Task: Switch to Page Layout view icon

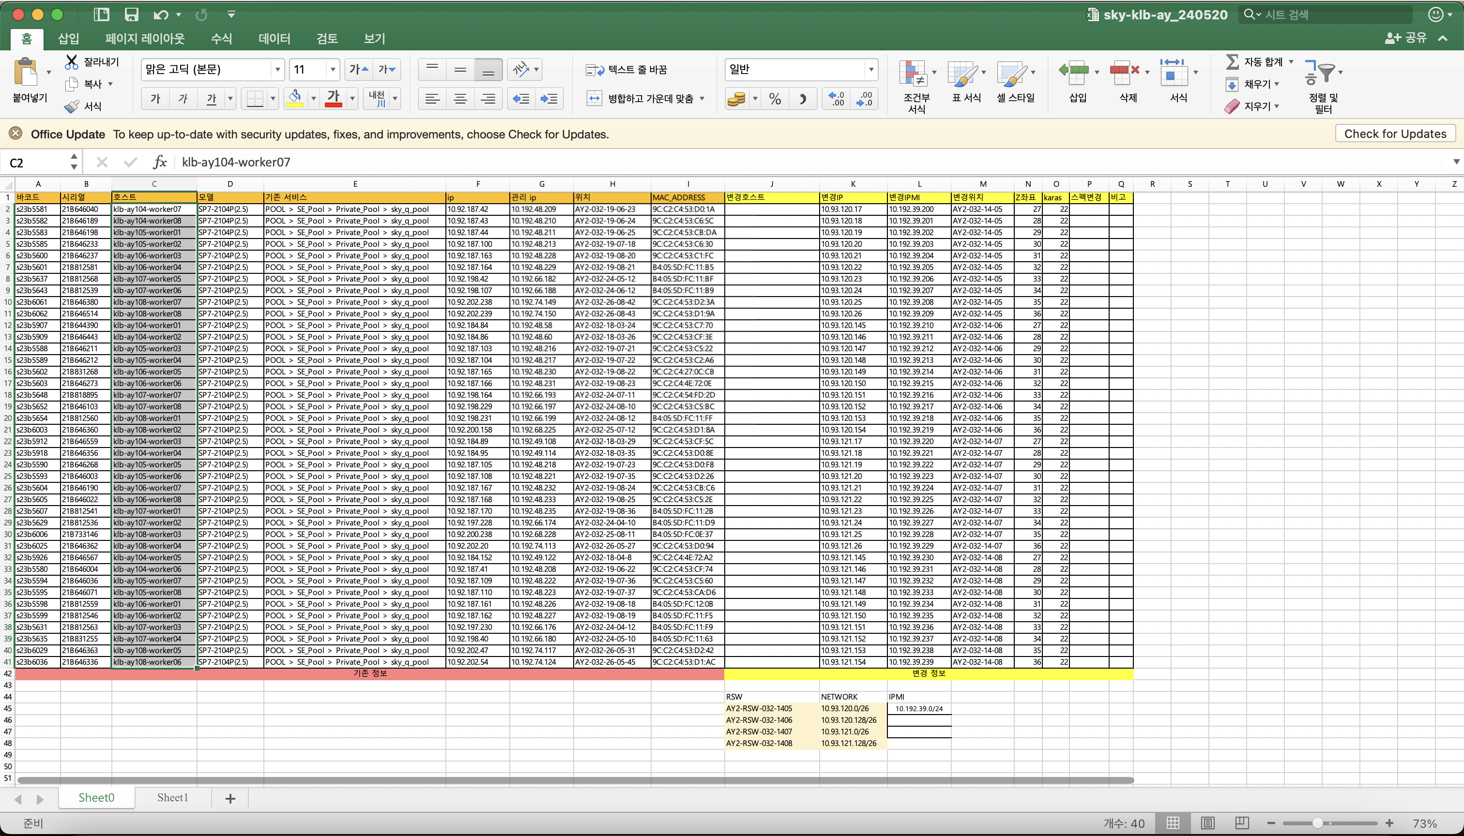Action: [1208, 823]
